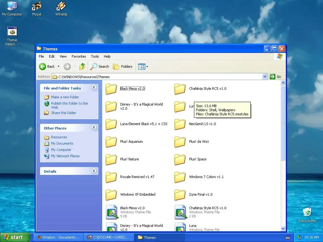This screenshot has width=323, height=242.
Task: Open the Edit menu
Action: click(52, 56)
